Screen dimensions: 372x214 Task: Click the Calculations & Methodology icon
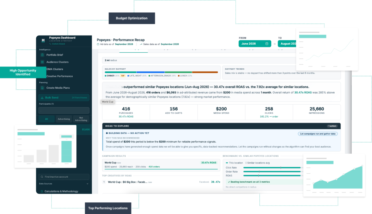(42, 191)
